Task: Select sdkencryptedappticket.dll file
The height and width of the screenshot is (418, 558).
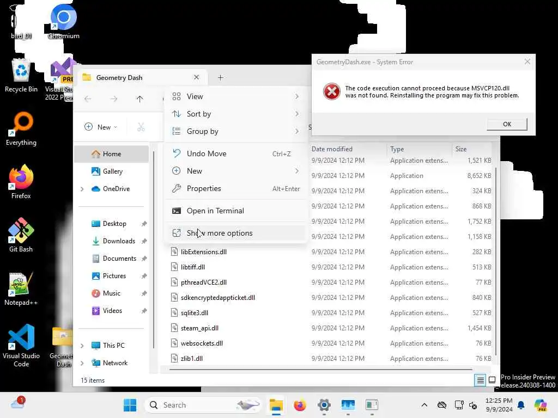Action: [x=218, y=298]
